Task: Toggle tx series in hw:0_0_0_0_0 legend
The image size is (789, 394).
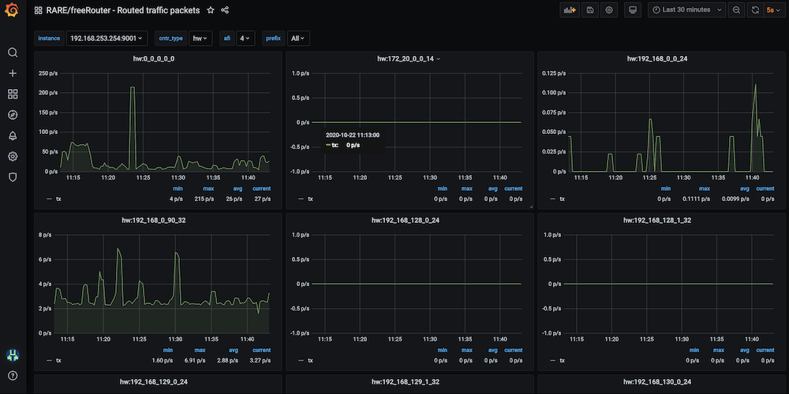Action: coord(58,199)
